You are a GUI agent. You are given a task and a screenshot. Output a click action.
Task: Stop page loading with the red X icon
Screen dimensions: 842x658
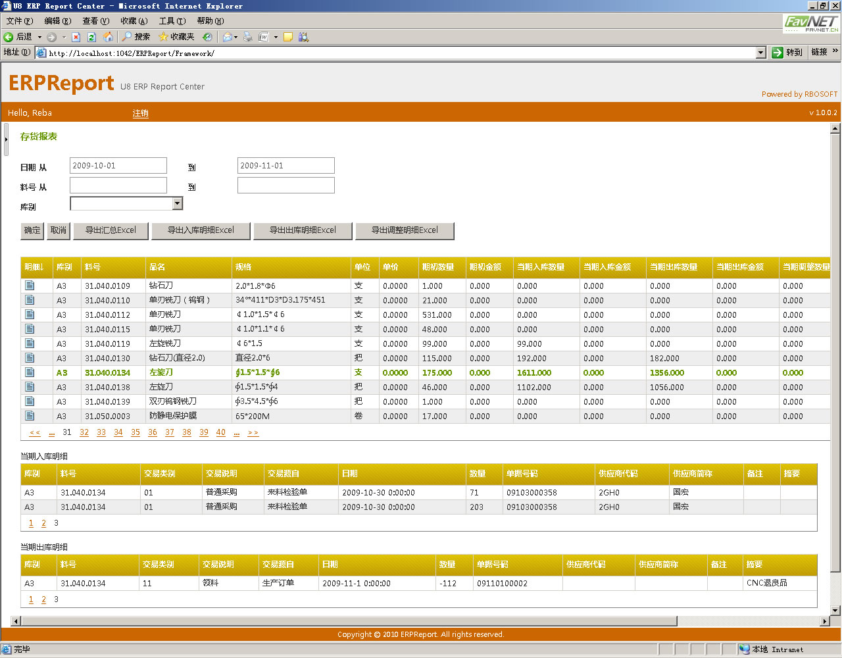76,37
